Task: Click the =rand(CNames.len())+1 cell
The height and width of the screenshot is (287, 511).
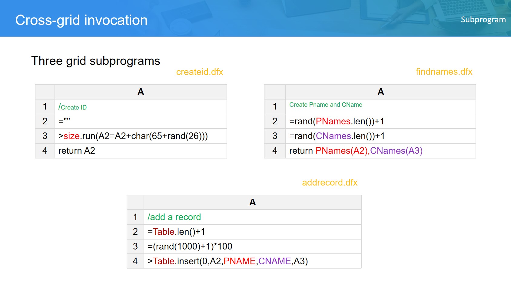Action: point(380,136)
